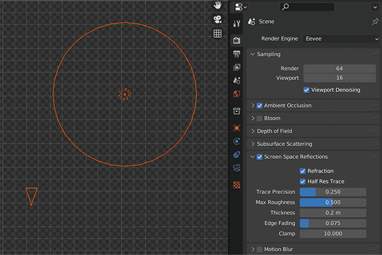Click the properties search field

pos(307,7)
